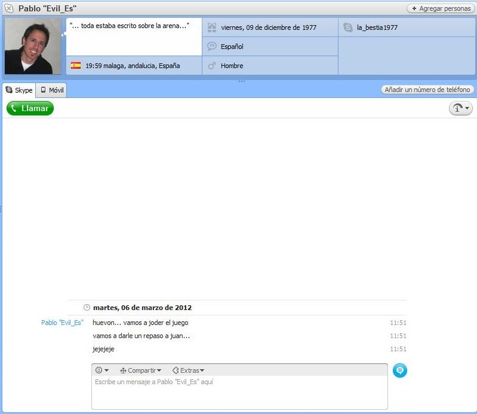Screen dimensions: 477x414
Task: Open the emoticon picker dropdown
Action: point(102,370)
